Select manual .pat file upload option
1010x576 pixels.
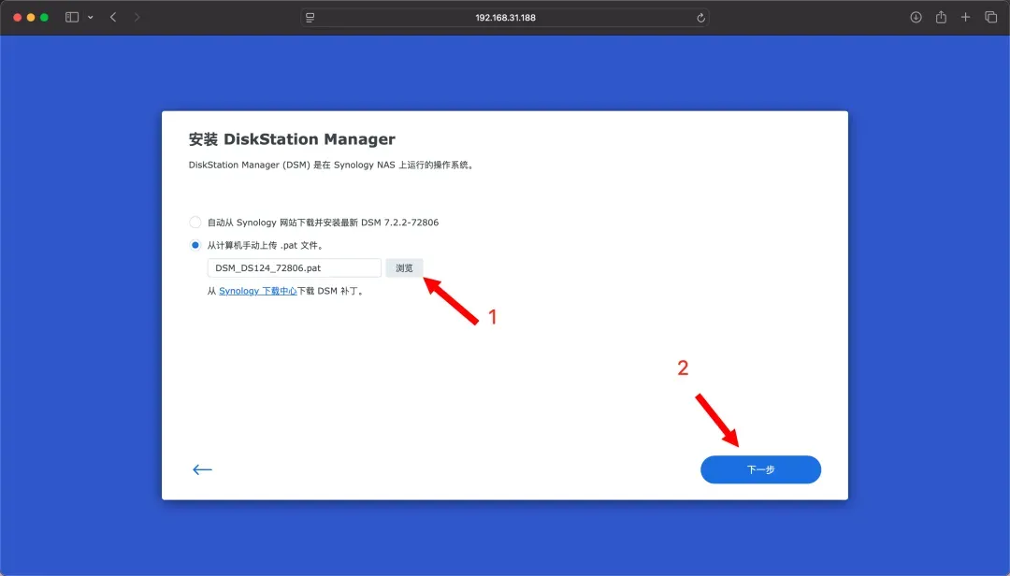coord(195,246)
